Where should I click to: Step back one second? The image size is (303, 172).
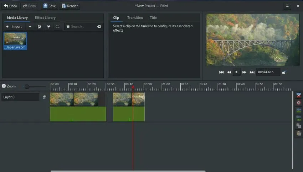tap(229, 72)
